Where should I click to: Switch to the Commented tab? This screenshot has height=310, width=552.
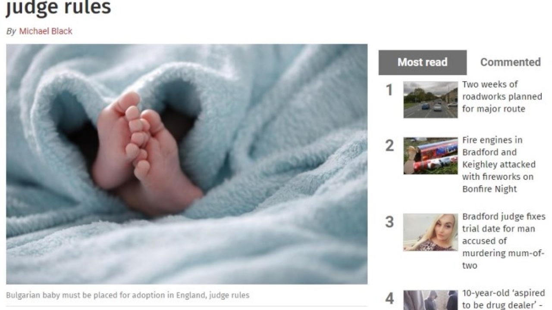point(510,62)
